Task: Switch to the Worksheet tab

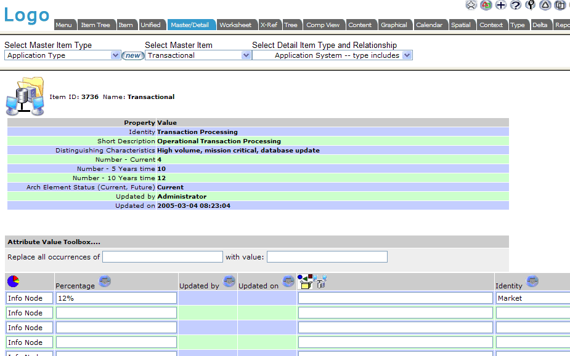Action: click(235, 25)
